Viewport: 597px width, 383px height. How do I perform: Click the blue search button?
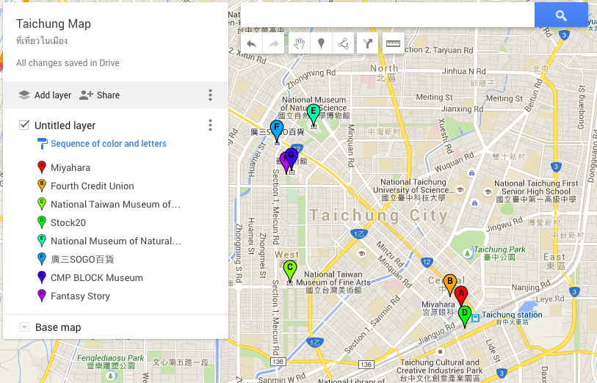click(x=561, y=15)
